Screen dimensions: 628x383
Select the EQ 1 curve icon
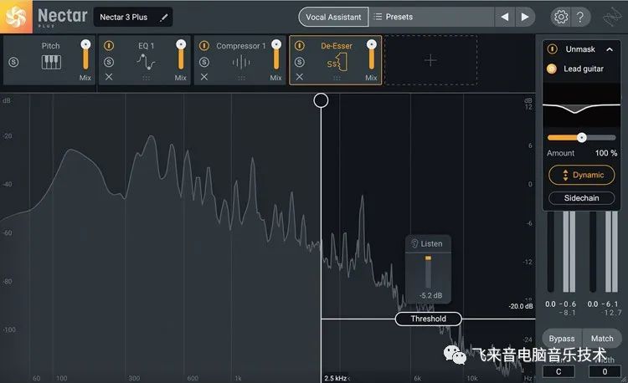tap(146, 62)
